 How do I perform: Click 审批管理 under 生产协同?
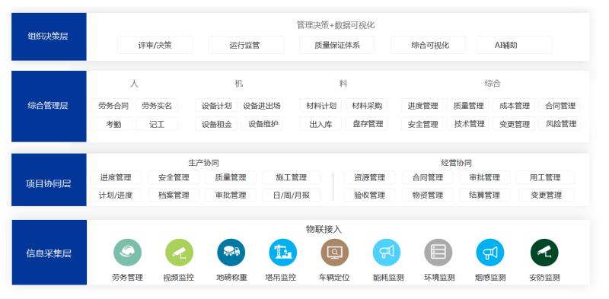(231, 195)
